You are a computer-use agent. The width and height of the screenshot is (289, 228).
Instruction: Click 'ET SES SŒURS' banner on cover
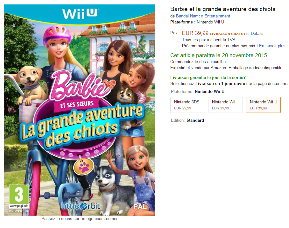pyautogui.click(x=77, y=105)
